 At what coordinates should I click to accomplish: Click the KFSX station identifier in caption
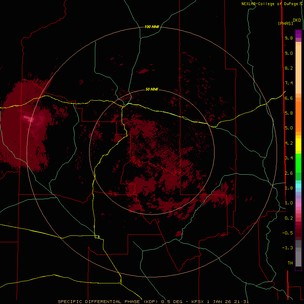pos(198,302)
